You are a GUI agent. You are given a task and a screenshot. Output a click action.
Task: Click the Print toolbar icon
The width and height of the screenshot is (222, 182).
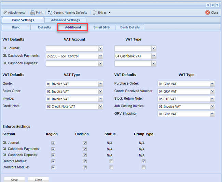(x=36, y=13)
